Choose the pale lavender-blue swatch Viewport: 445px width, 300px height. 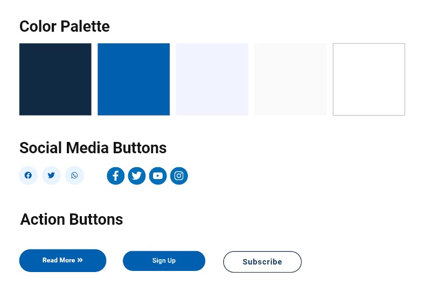pos(212,80)
